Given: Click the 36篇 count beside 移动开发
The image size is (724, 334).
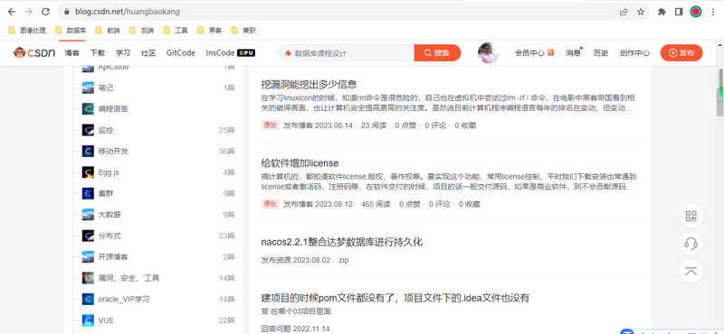Looking at the screenshot, I should (x=227, y=151).
